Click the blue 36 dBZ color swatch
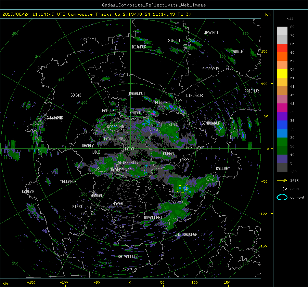Image resolution: width=308 pixels, height=287 pixels. pyautogui.click(x=282, y=125)
